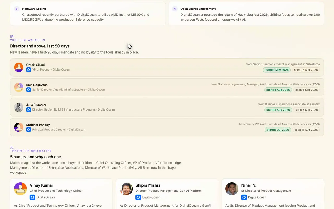
Task: Click number 3 badge on Hardware Scaling
Action: [x=17, y=9]
